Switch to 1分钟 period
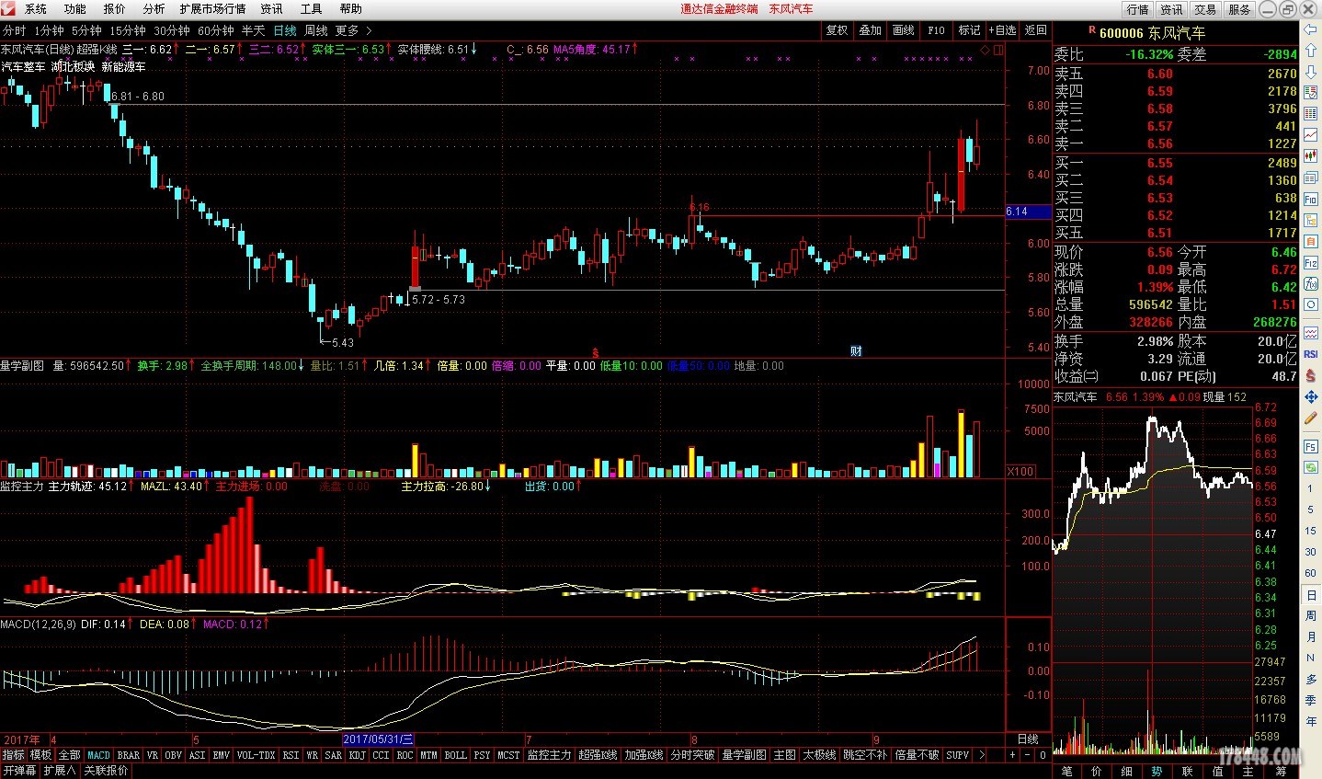This screenshot has height=779, width=1322. [x=49, y=30]
